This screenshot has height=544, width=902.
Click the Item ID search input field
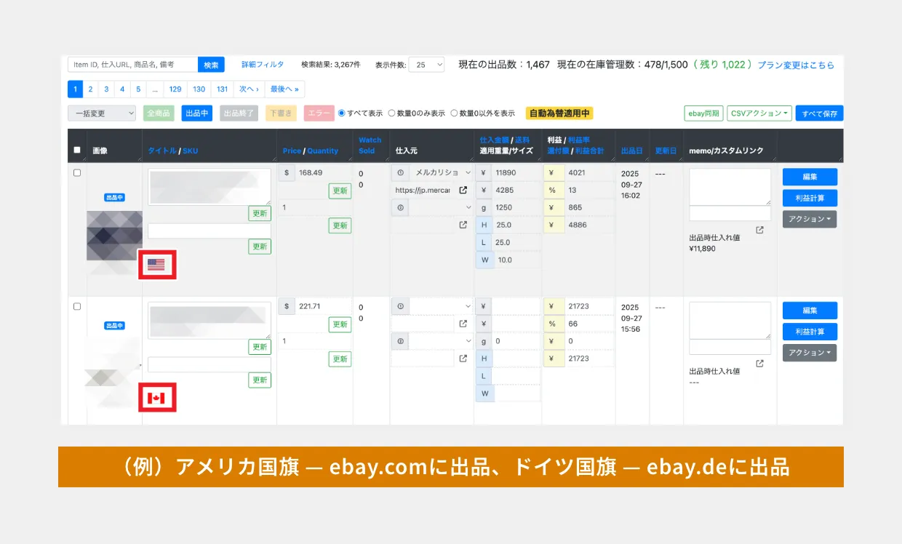[132, 65]
